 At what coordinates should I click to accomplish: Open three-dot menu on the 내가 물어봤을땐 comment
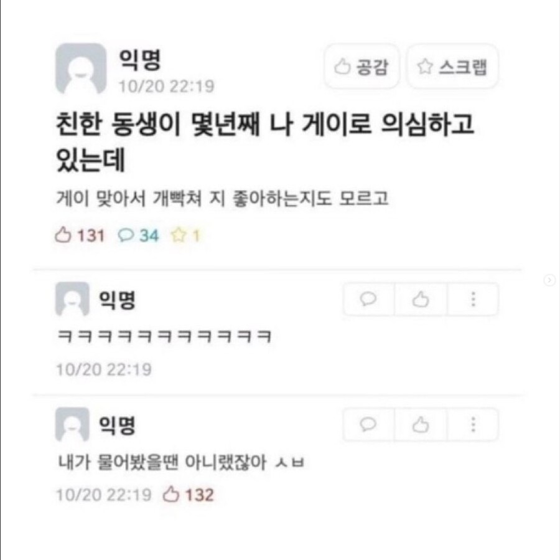click(x=473, y=424)
